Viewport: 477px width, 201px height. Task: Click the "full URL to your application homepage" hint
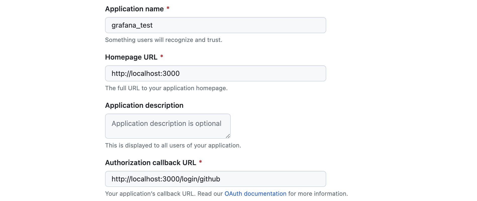click(166, 88)
